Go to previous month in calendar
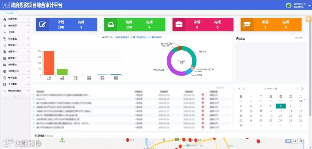The image size is (312, 149). click(244, 89)
